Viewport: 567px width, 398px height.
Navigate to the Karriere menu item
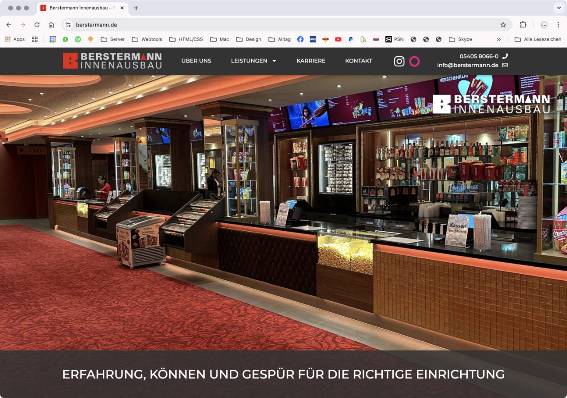tap(311, 61)
